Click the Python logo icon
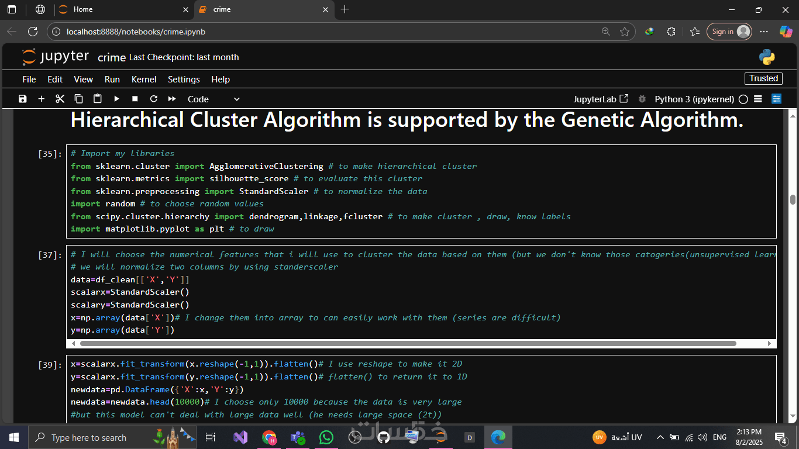Image resolution: width=799 pixels, height=449 pixels. point(767,57)
